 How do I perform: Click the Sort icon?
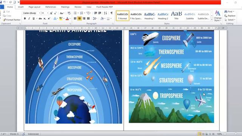pos(105,13)
